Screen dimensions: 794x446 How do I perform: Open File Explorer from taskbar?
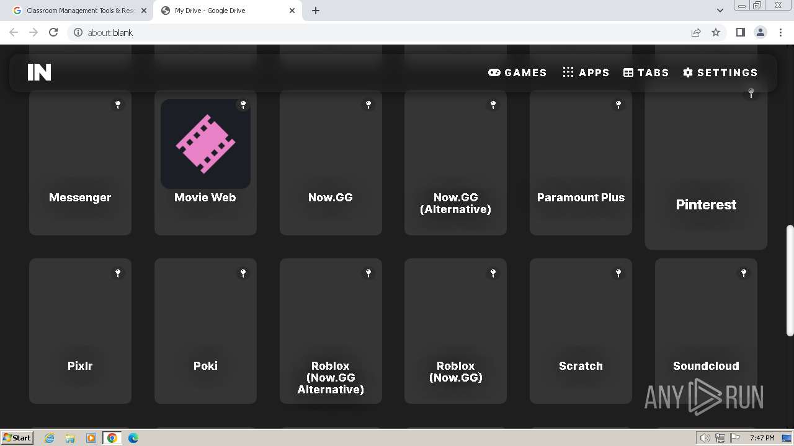(70, 438)
